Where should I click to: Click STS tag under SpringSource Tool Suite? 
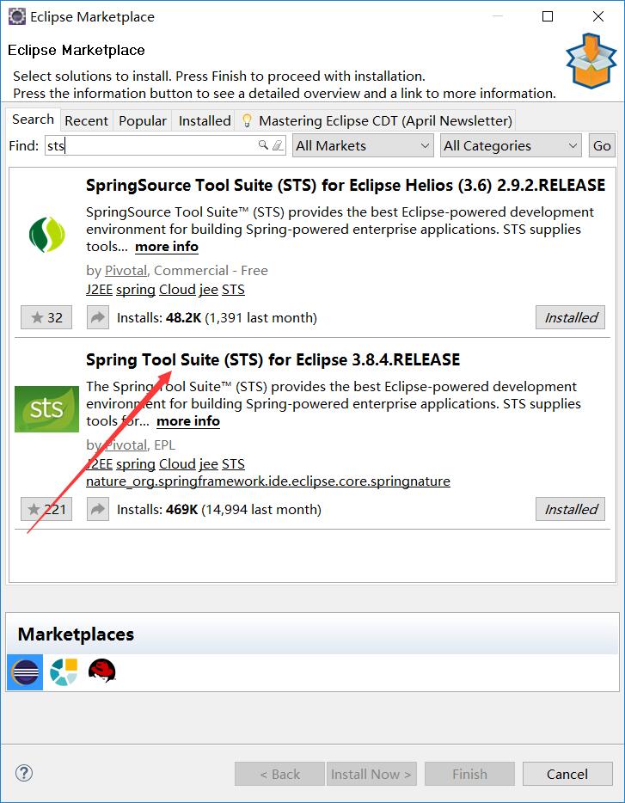(233, 290)
